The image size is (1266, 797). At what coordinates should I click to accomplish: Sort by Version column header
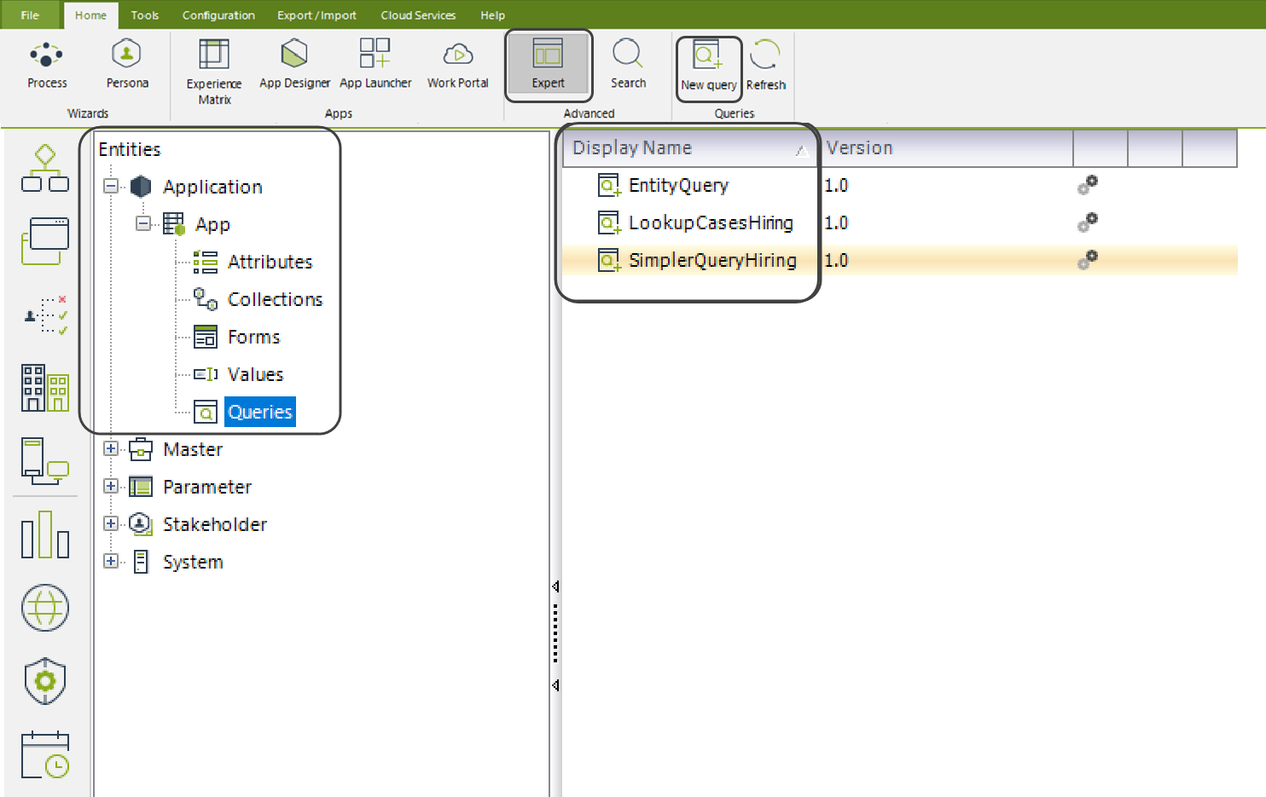(945, 147)
